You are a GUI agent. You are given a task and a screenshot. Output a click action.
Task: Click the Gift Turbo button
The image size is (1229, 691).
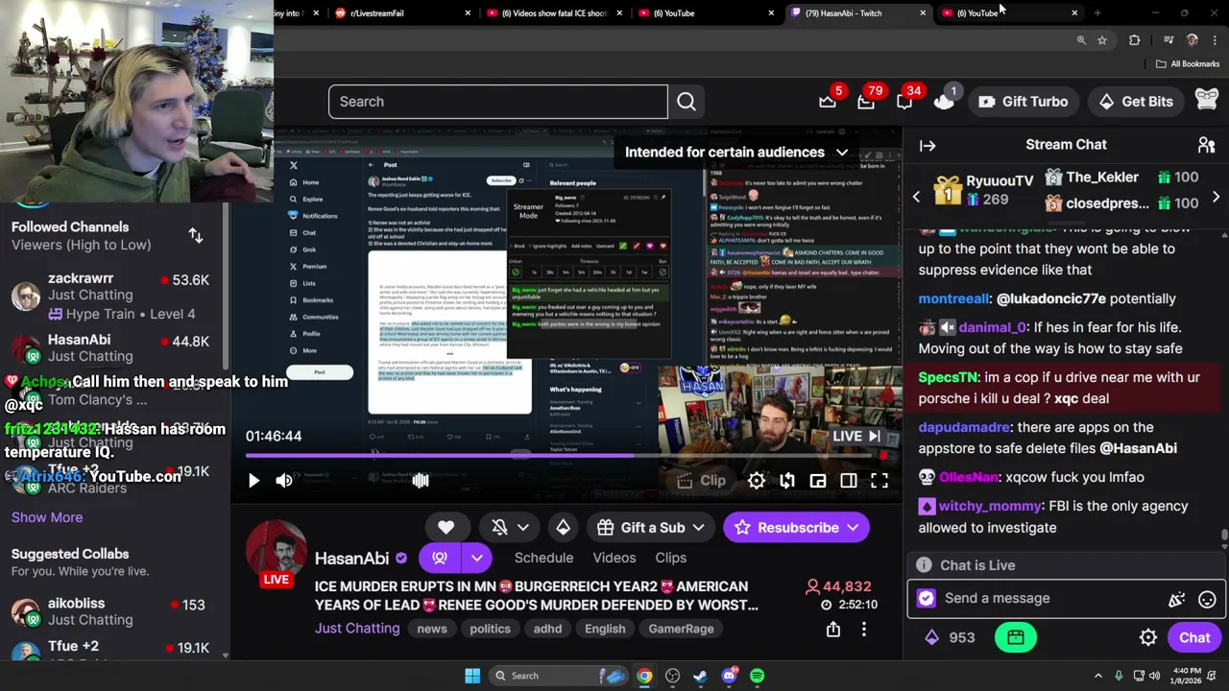(1023, 102)
